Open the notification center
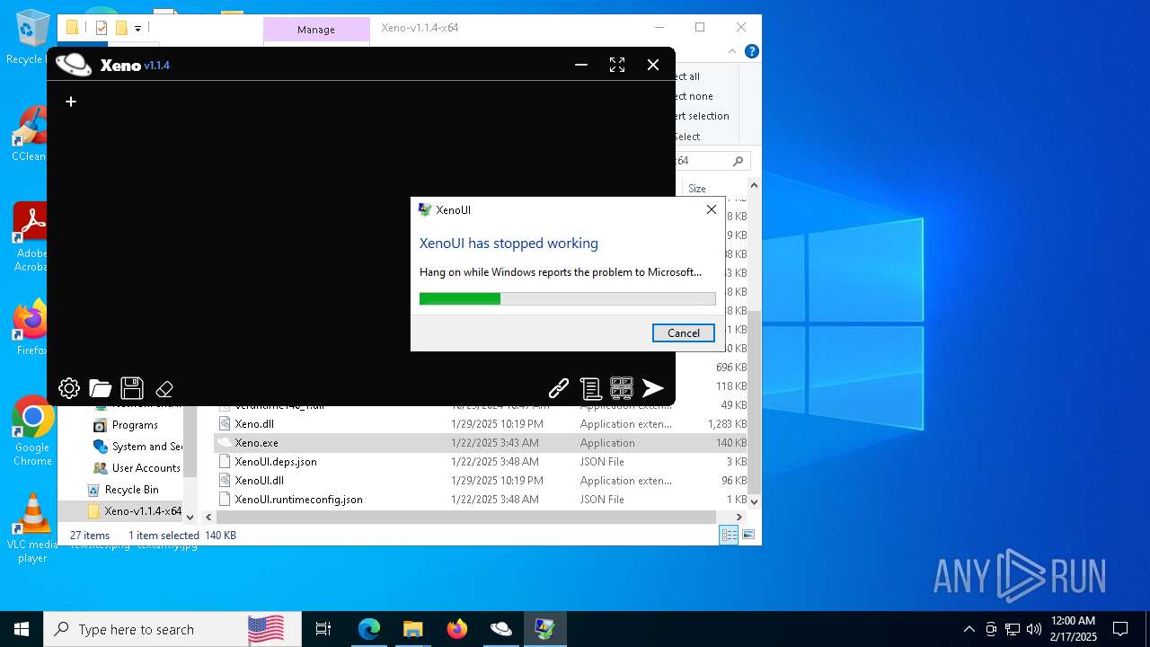 (1120, 629)
